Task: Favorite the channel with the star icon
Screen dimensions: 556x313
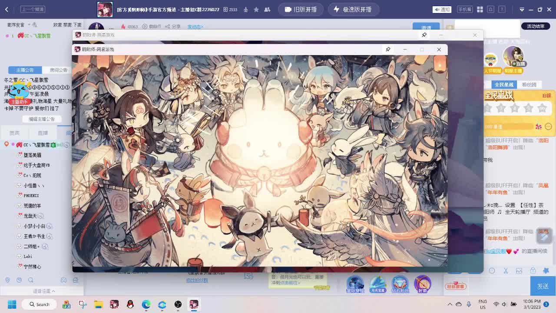Action: point(256,10)
